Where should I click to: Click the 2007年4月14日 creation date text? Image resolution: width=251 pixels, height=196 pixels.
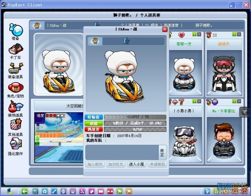(129, 136)
